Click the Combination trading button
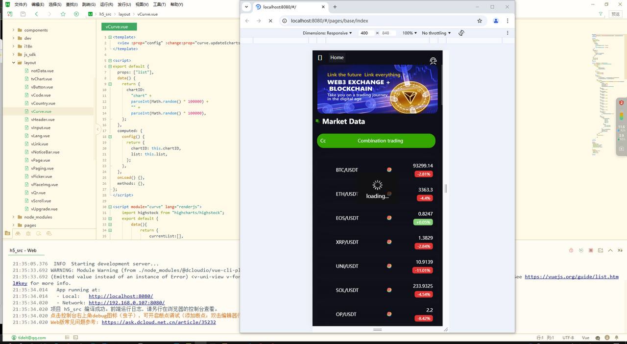The height and width of the screenshot is (344, 627). (x=380, y=141)
